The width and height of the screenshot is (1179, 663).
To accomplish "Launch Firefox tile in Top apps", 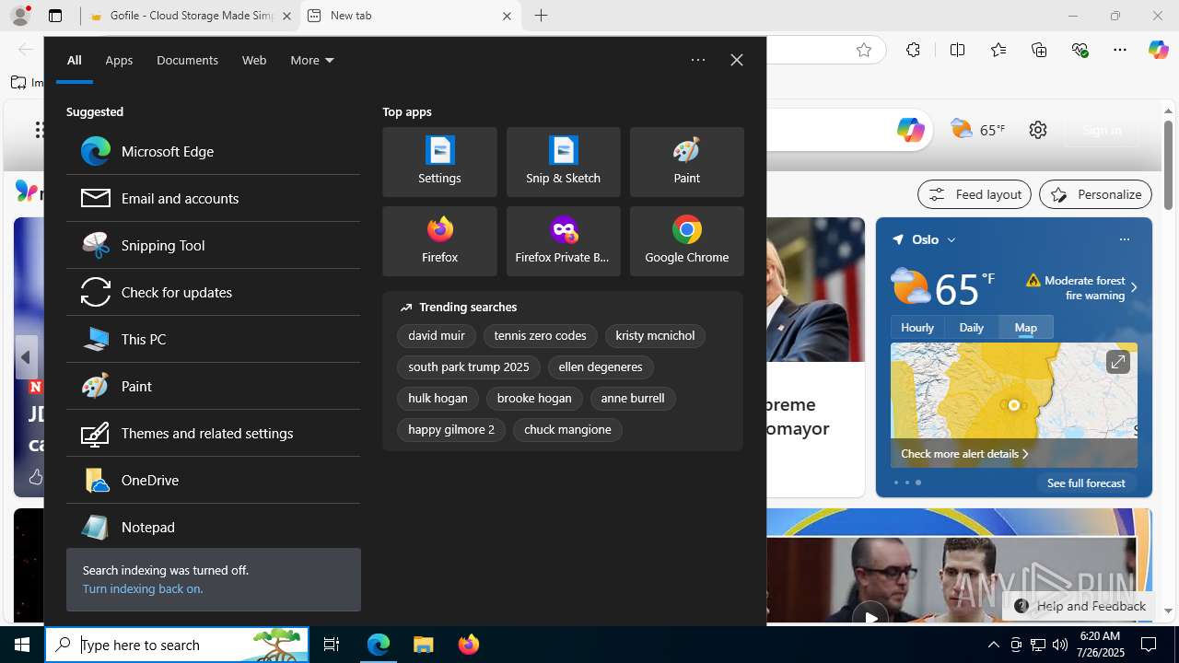I will pyautogui.click(x=439, y=241).
